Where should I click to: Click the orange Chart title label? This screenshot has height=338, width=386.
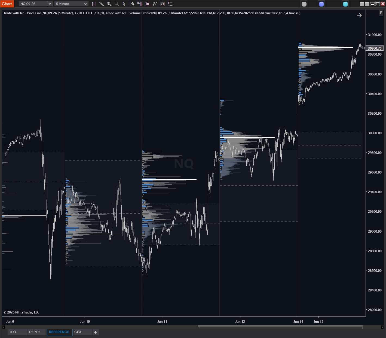coord(7,4)
